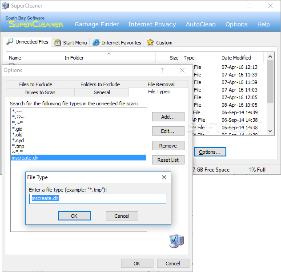
Task: Click OK at bottom of Options dialog
Action: point(137,264)
